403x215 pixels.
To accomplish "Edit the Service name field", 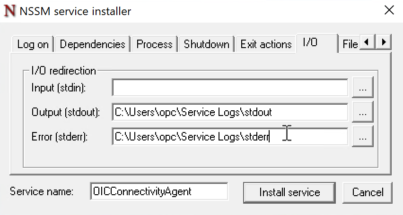I will 159,191.
